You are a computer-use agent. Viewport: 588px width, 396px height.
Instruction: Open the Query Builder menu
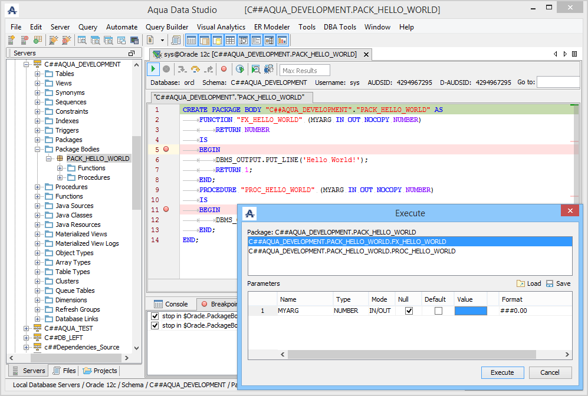pyautogui.click(x=167, y=27)
